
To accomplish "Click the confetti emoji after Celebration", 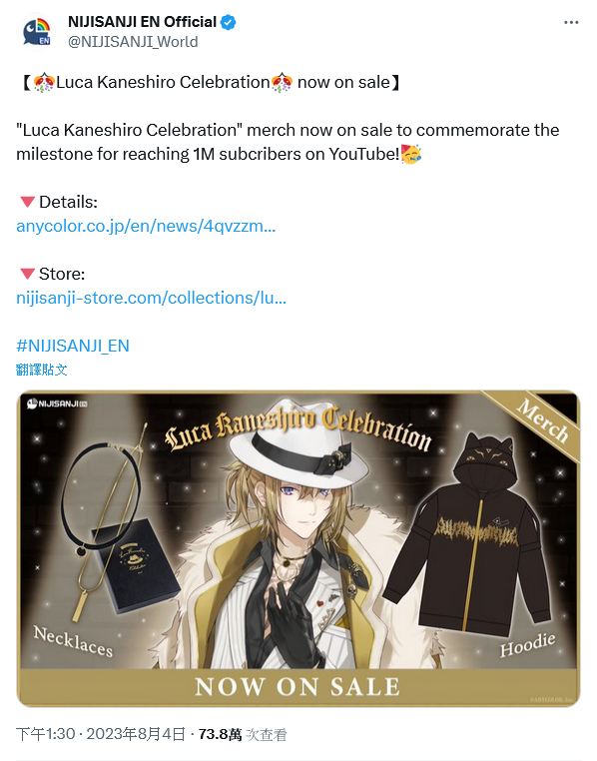I will click(x=282, y=82).
